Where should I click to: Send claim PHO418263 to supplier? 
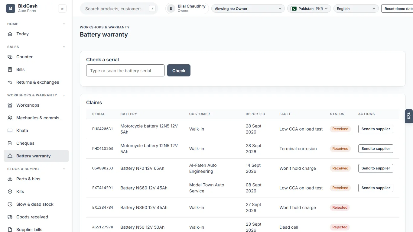(376, 149)
